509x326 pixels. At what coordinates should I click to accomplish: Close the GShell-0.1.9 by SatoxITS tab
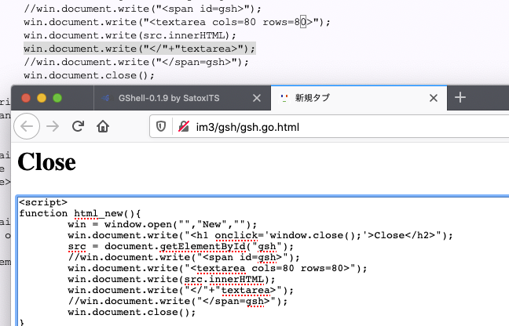[x=255, y=98]
